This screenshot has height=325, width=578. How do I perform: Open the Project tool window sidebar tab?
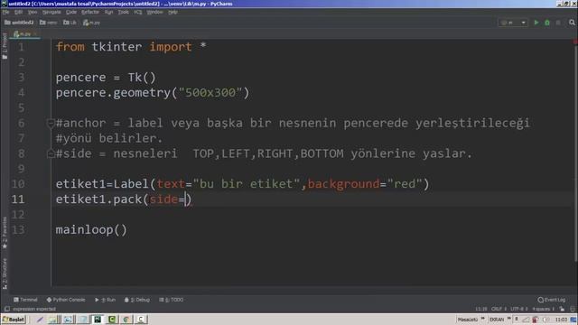5,46
